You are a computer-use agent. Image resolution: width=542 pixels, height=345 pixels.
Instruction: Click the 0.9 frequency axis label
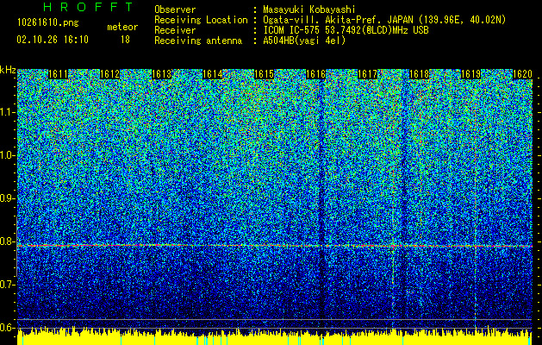pyautogui.click(x=8, y=198)
